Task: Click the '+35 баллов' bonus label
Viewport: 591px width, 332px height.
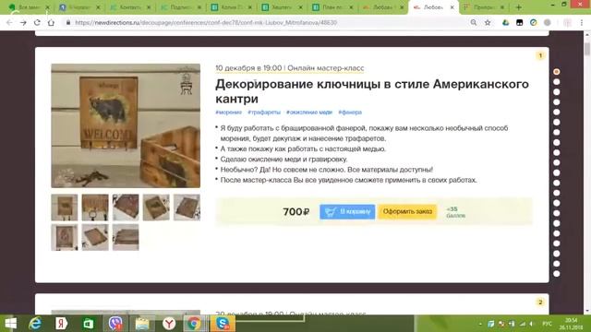Action: pyautogui.click(x=455, y=212)
